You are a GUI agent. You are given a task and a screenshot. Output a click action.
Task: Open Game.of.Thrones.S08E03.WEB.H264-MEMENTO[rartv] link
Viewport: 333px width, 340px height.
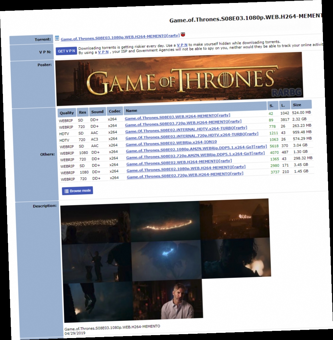(x=177, y=117)
